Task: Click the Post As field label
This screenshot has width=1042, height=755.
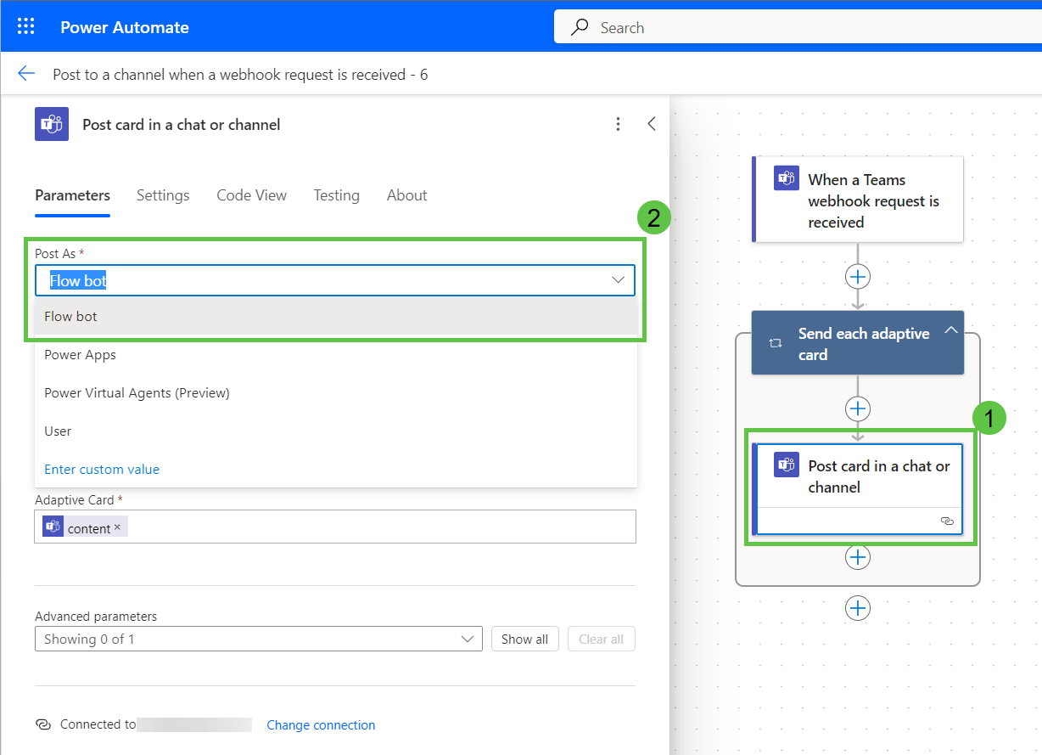Action: click(59, 253)
